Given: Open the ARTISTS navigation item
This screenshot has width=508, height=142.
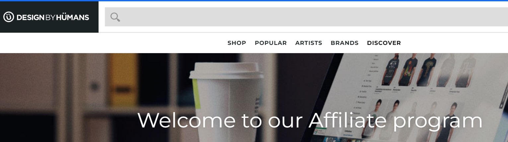Looking at the screenshot, I should click(309, 43).
